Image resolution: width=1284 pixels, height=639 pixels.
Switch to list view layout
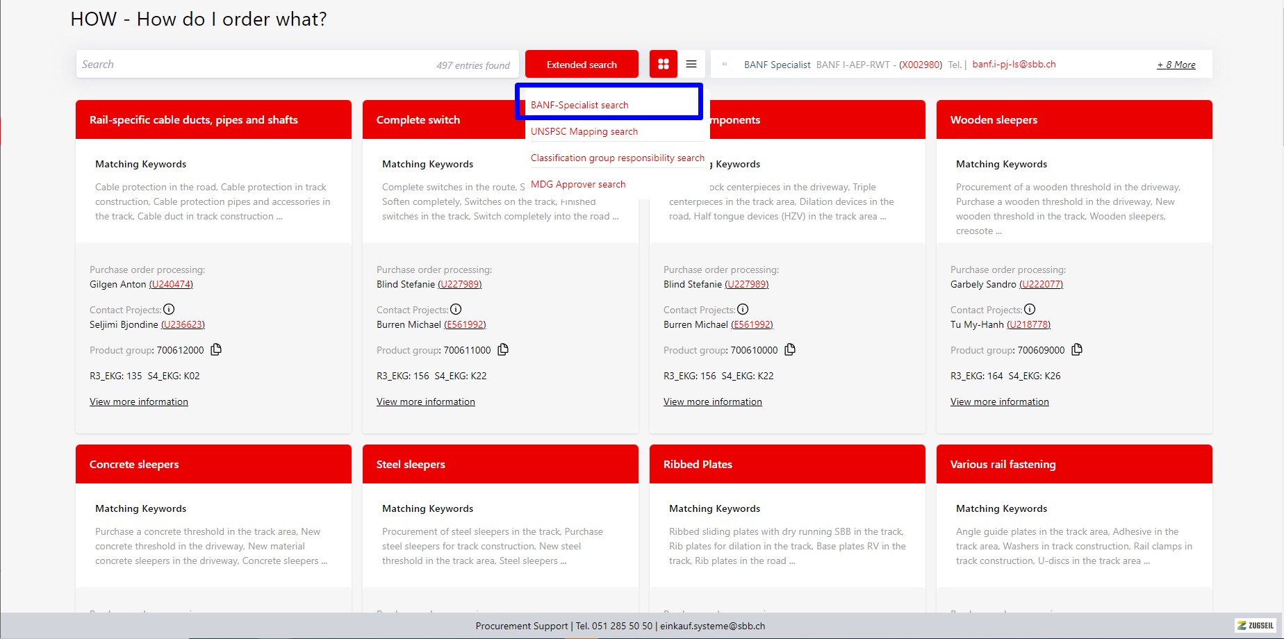691,64
